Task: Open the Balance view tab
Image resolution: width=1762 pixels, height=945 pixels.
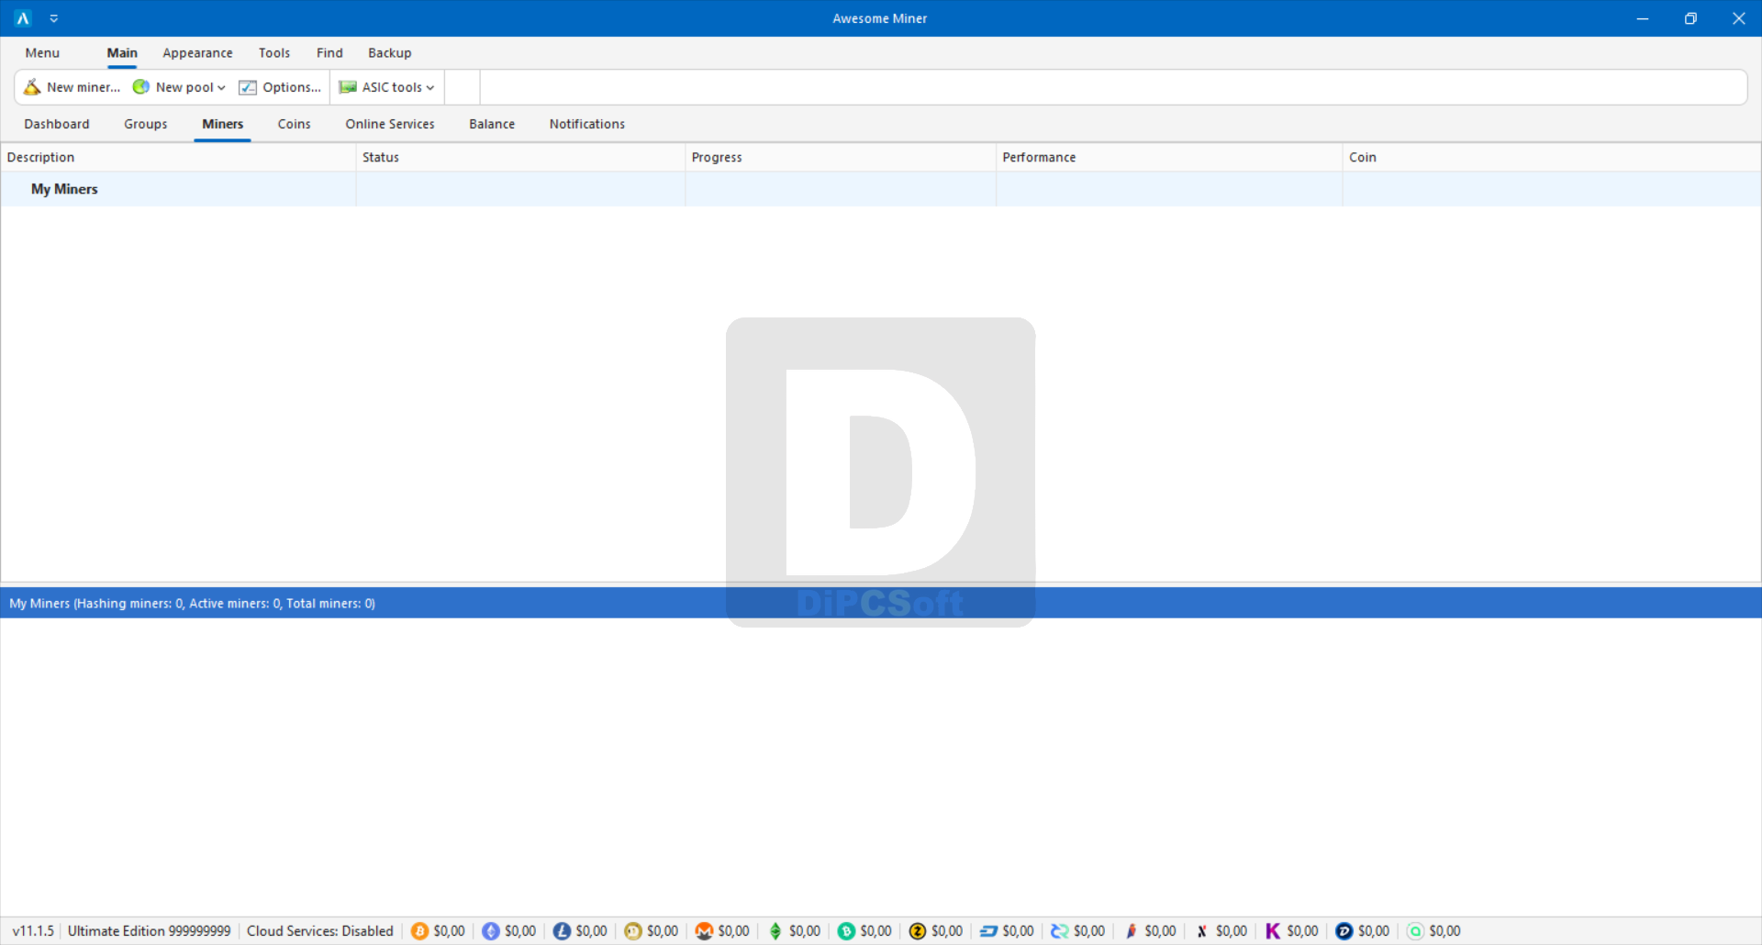Action: [x=492, y=124]
